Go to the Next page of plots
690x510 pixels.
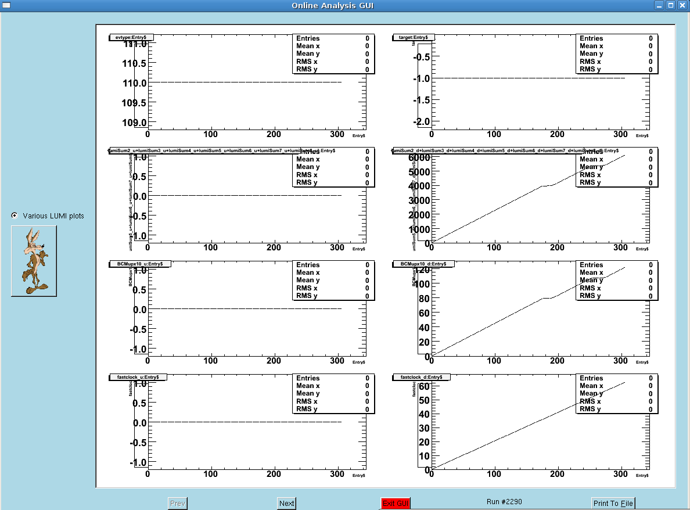(286, 504)
